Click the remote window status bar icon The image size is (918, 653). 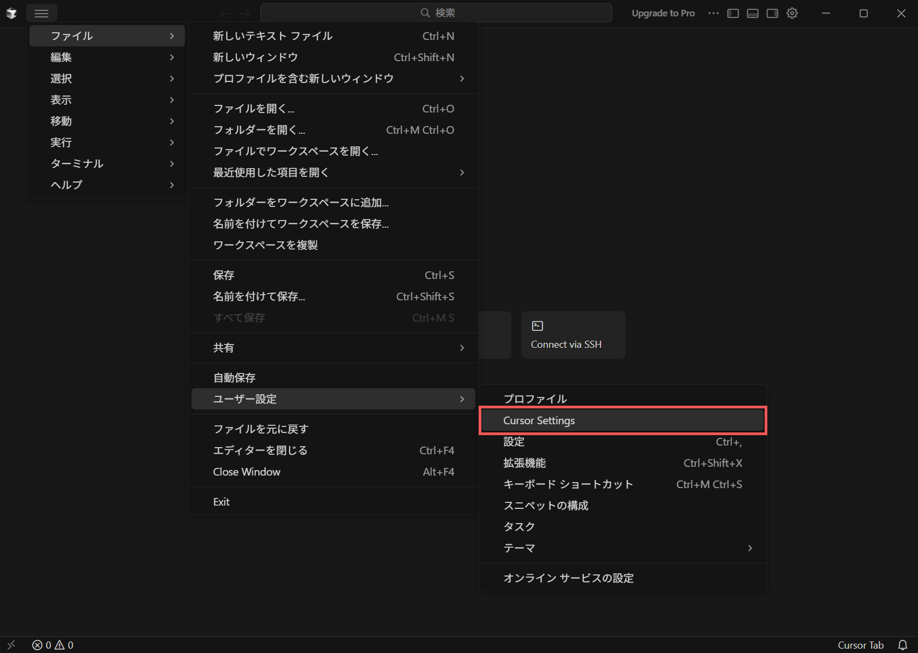coord(11,645)
